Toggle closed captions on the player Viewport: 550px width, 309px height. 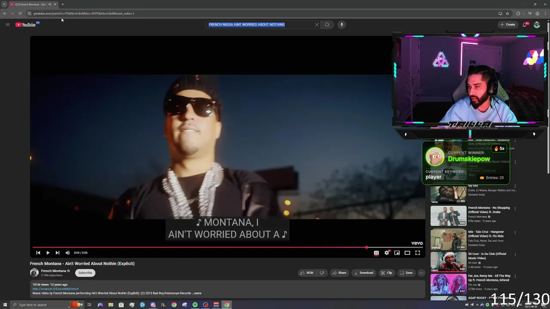coord(376,253)
